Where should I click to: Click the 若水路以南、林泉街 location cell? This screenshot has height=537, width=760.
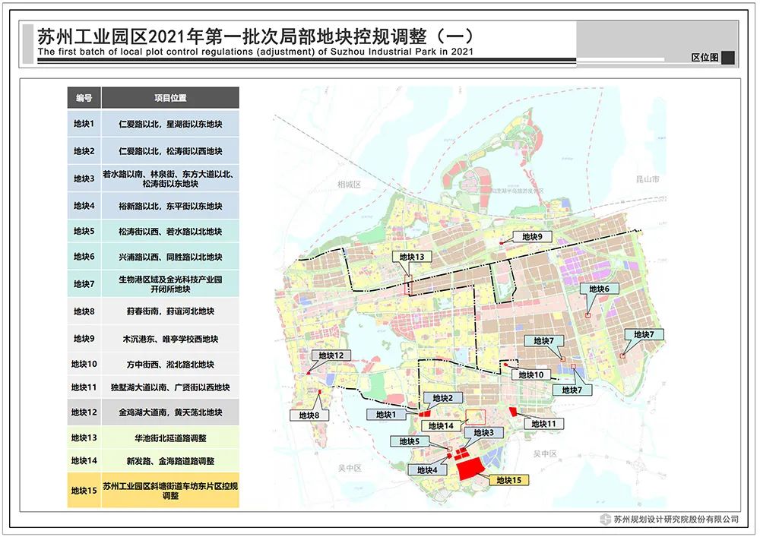point(170,178)
